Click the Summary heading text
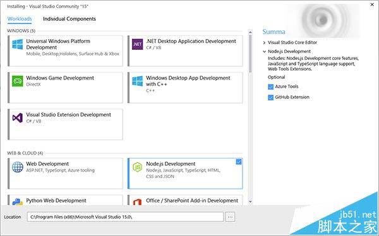Screen dimensions: 379x236 coord(274,32)
